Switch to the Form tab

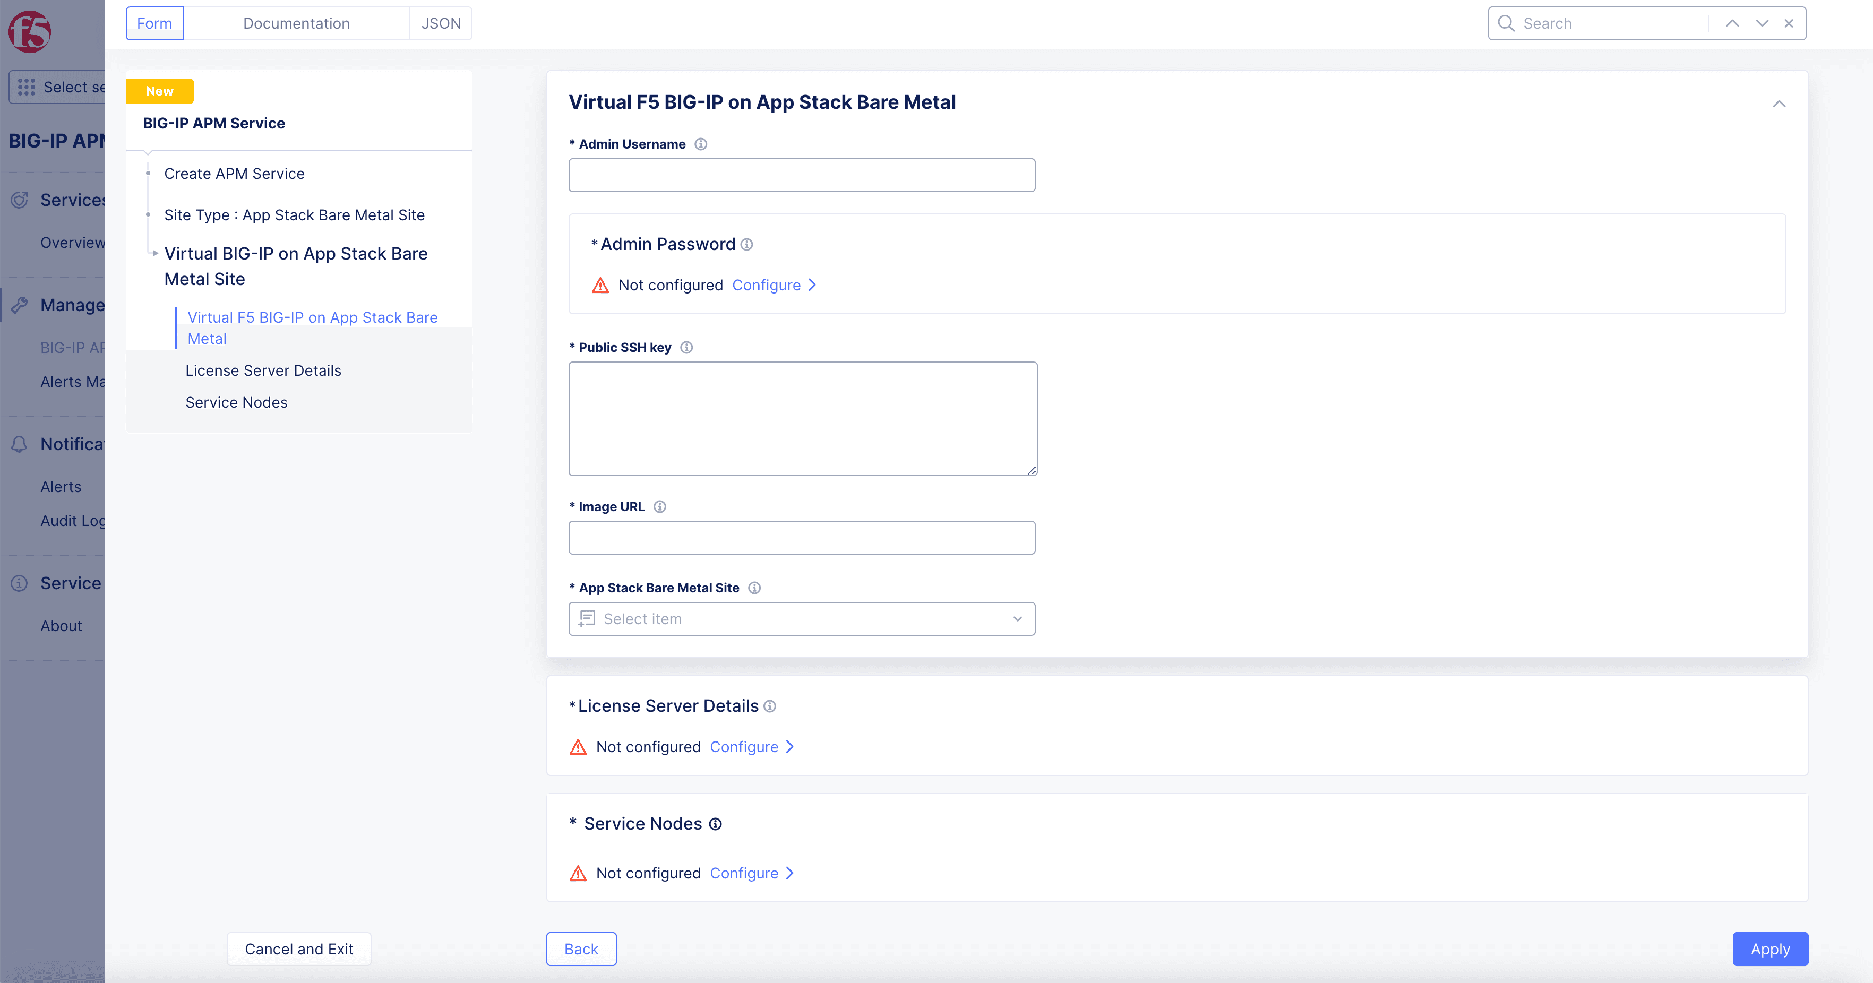[x=155, y=23]
